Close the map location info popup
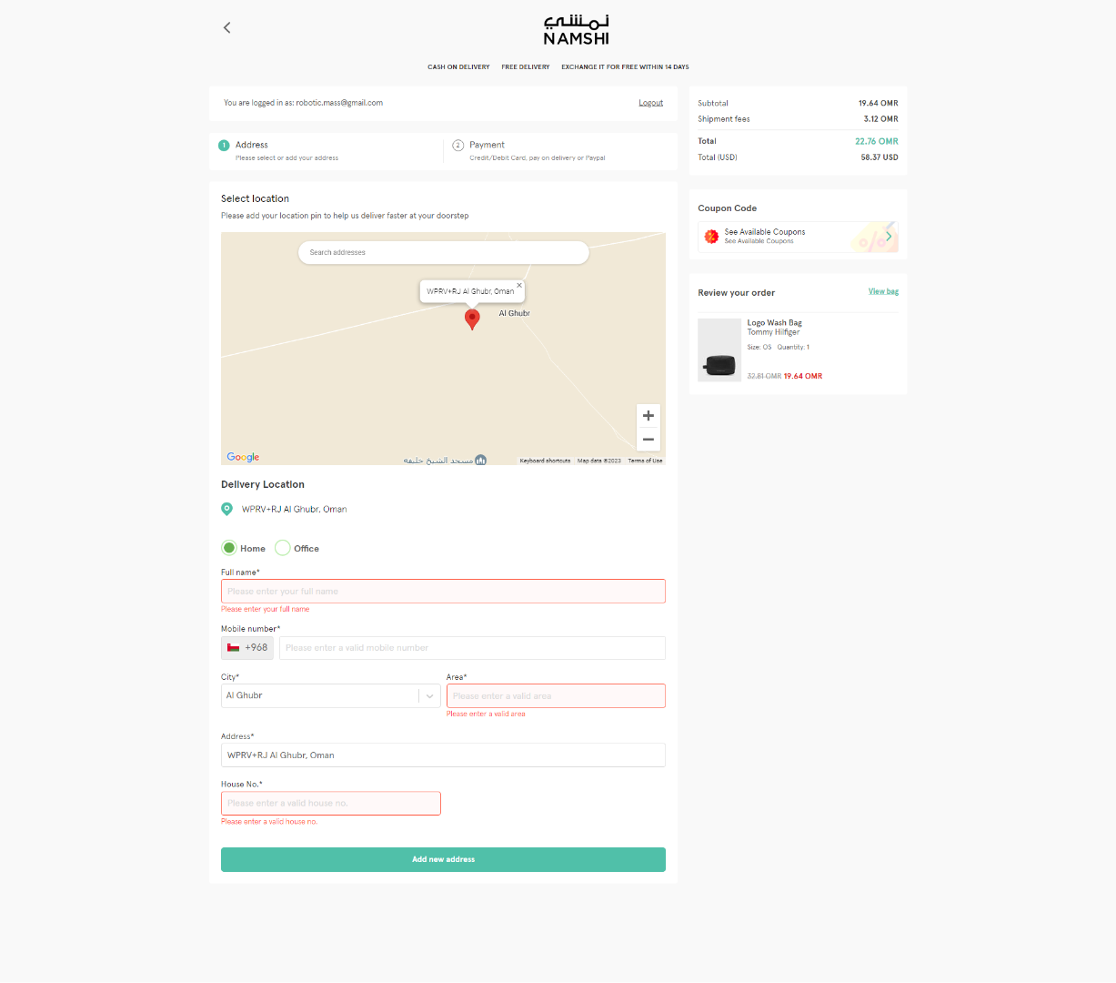This screenshot has height=983, width=1116. point(519,285)
